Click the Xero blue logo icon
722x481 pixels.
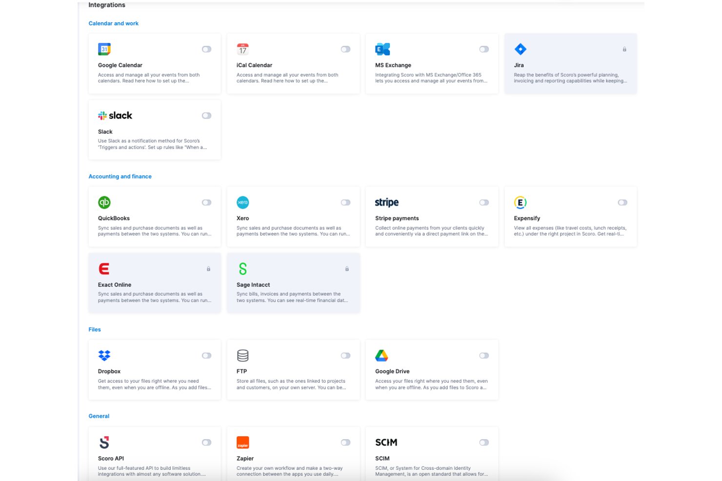(x=243, y=202)
